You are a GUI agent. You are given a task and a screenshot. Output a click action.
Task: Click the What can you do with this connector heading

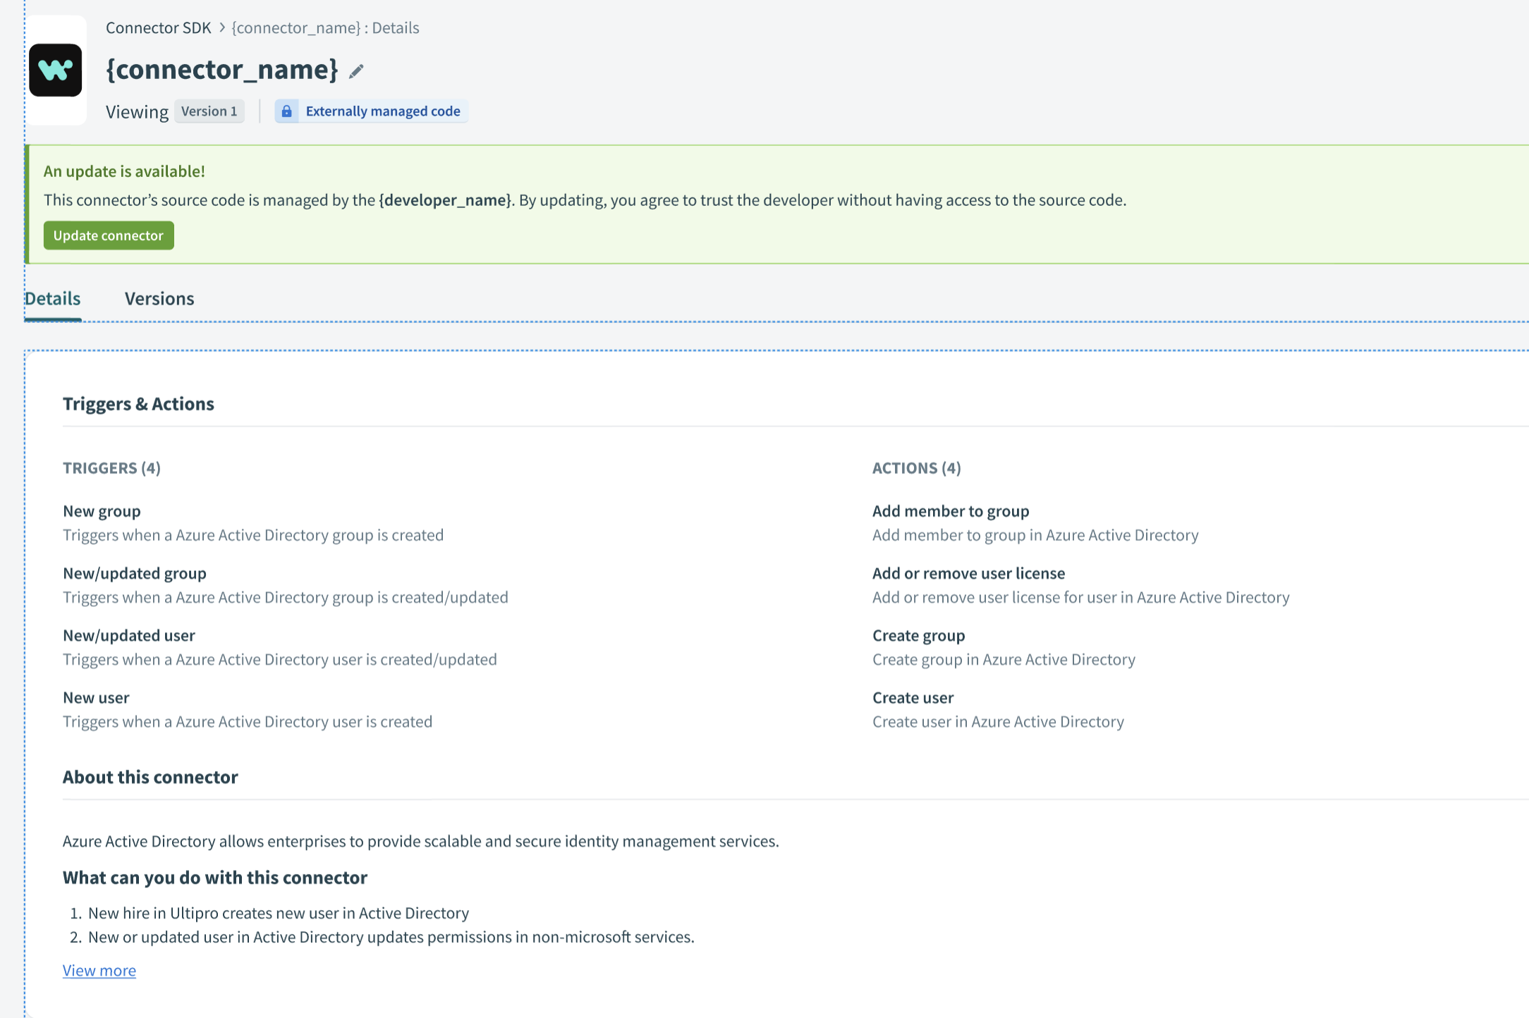[x=215, y=878]
